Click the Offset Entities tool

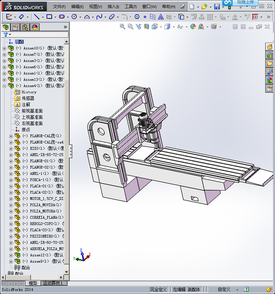(x=194, y=17)
